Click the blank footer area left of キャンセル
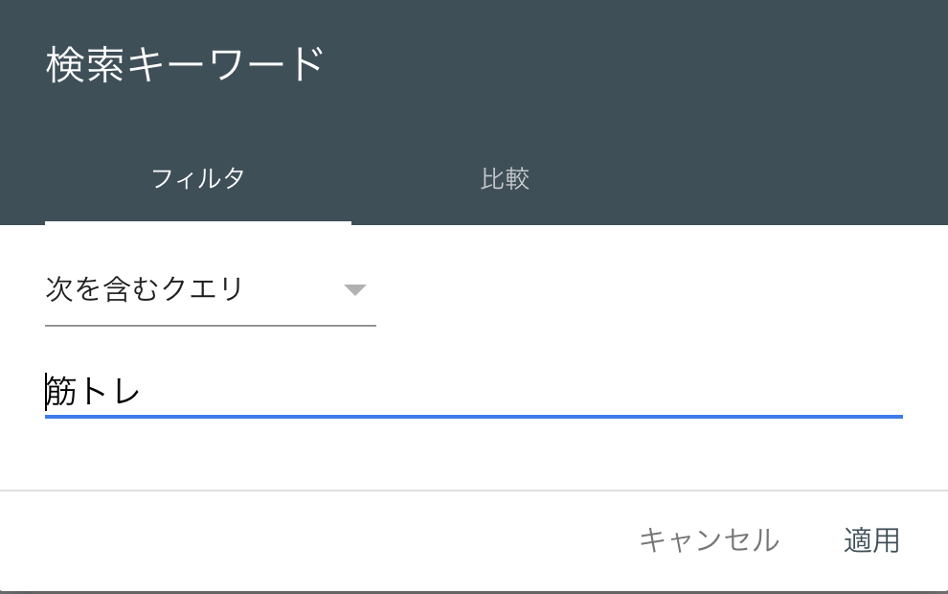This screenshot has width=948, height=594. [x=316, y=540]
